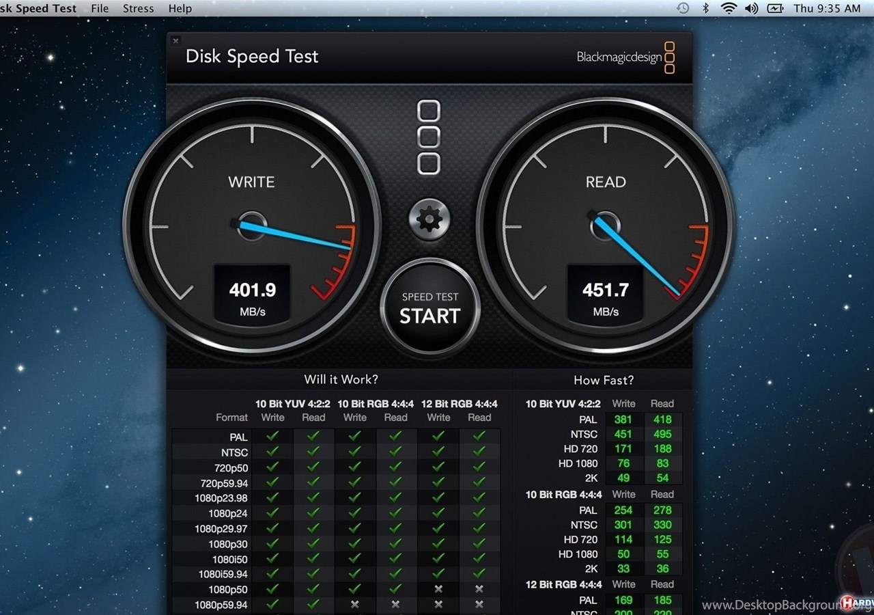The height and width of the screenshot is (615, 874).
Task: Click the 1080p59.94 format row label
Action: point(221,605)
